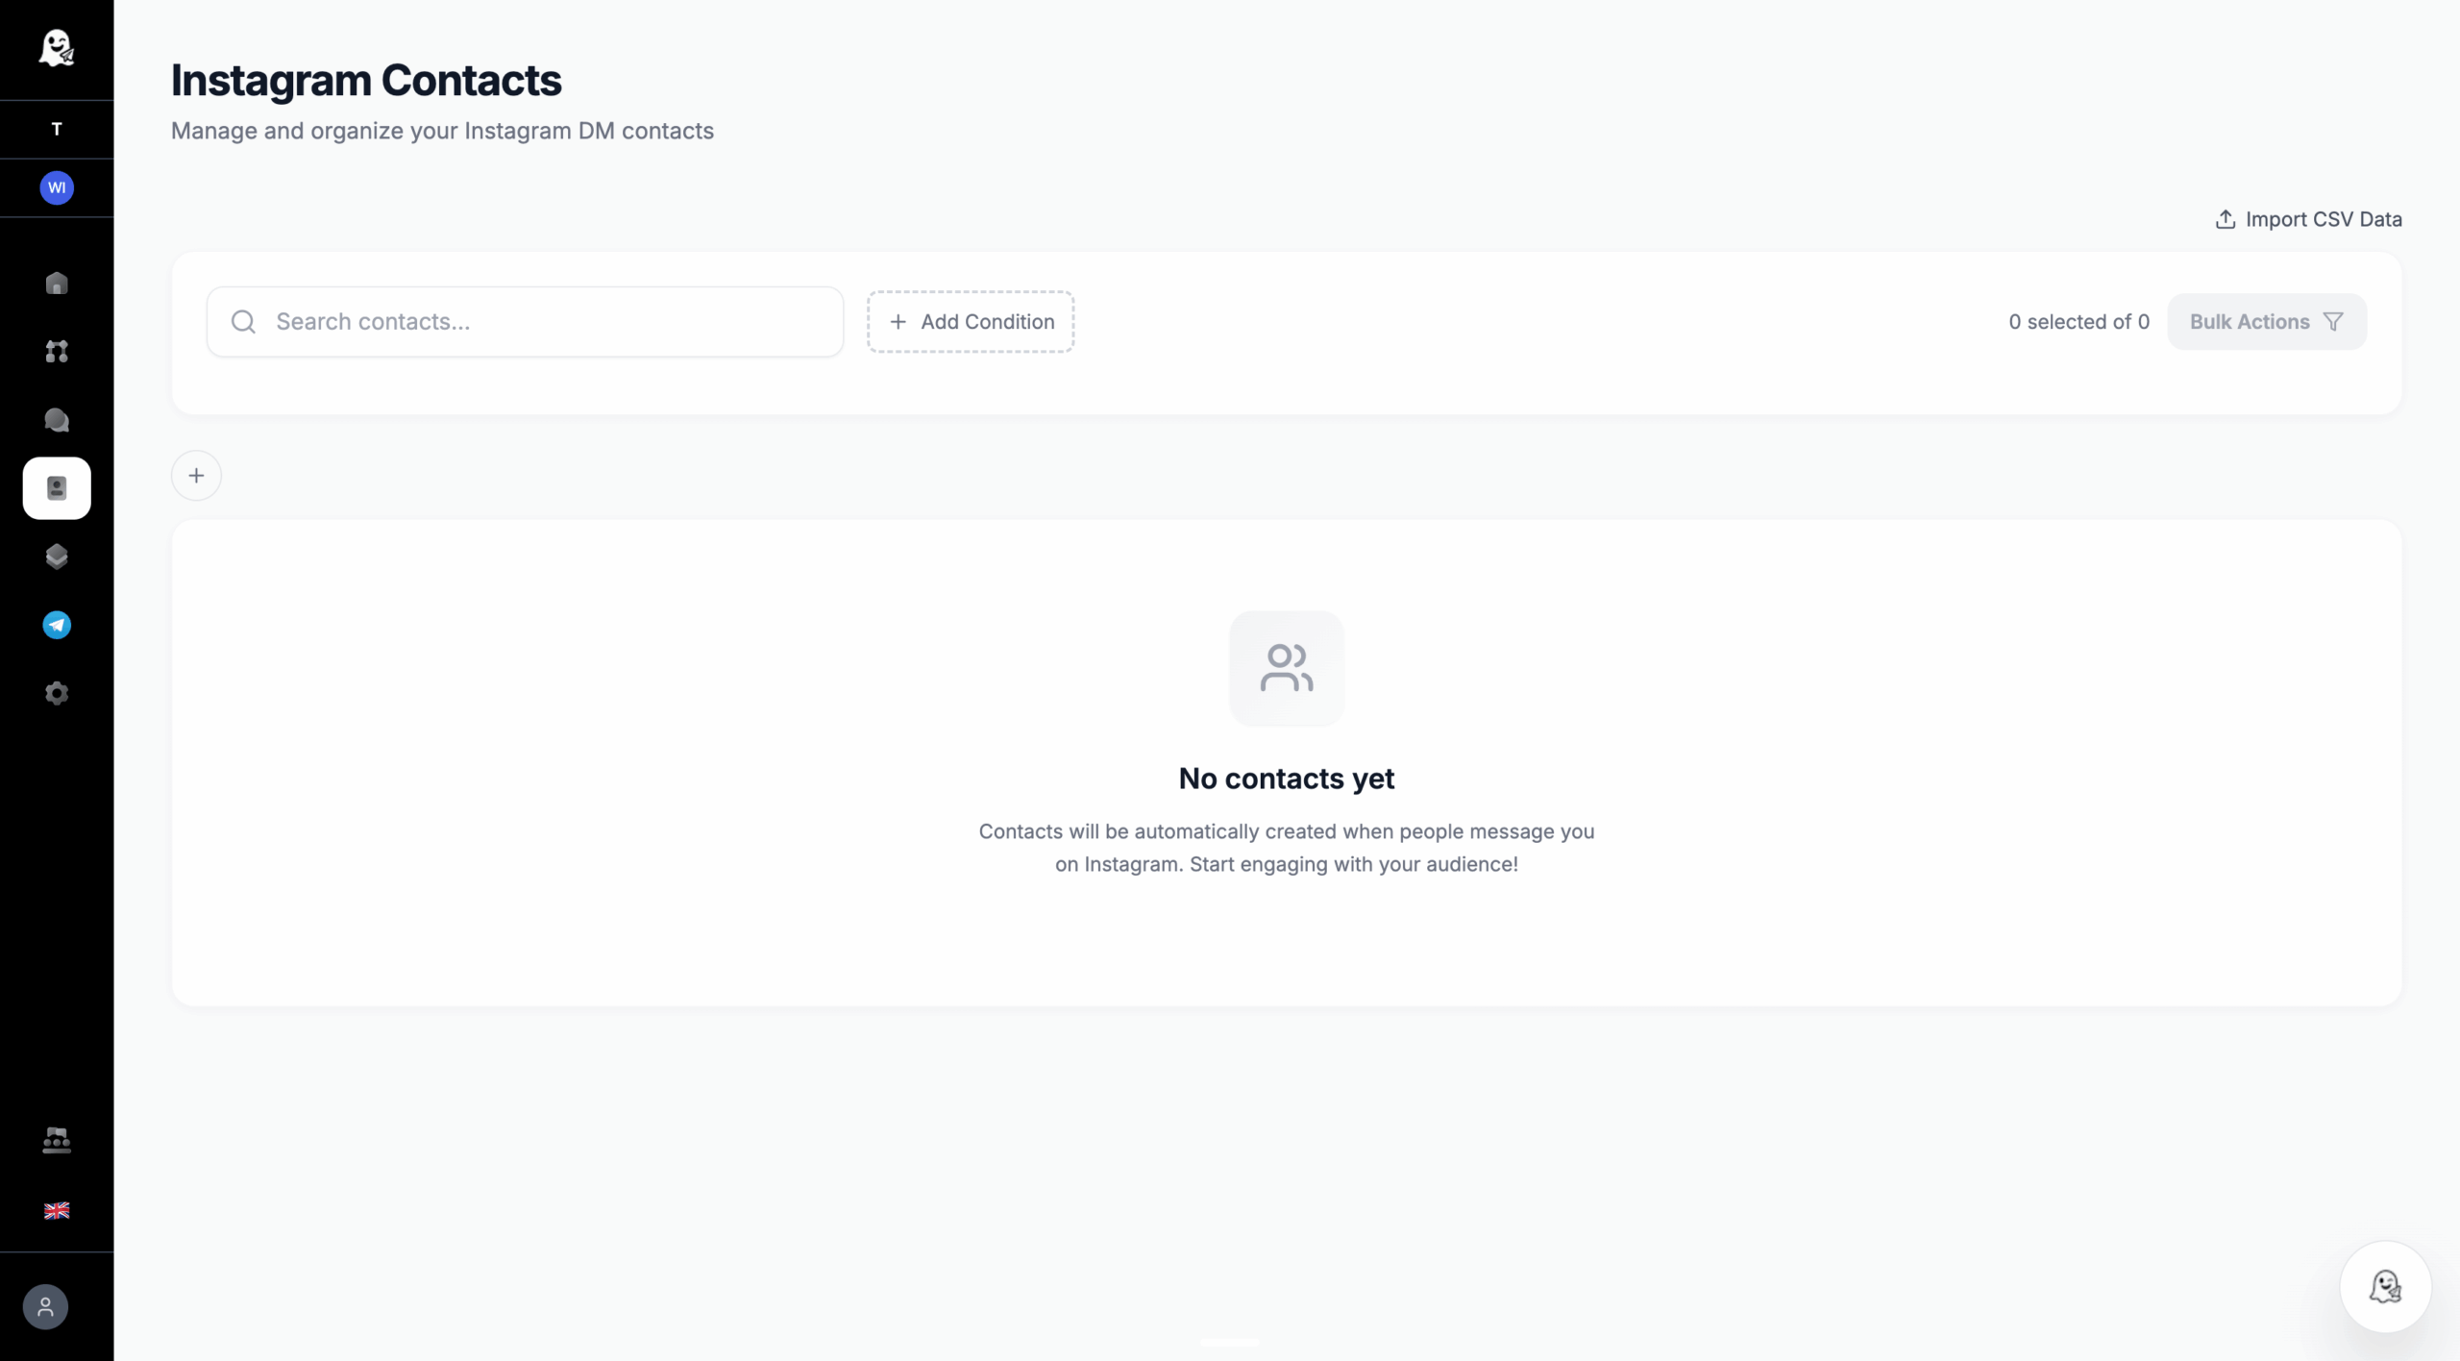The width and height of the screenshot is (2460, 1361).
Task: Click the empty-state contacts people icon
Action: click(x=1287, y=668)
